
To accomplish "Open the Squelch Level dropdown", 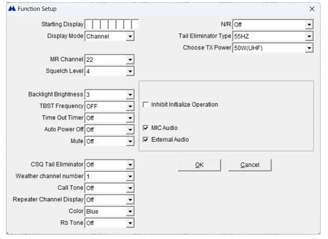I will click(x=130, y=71).
